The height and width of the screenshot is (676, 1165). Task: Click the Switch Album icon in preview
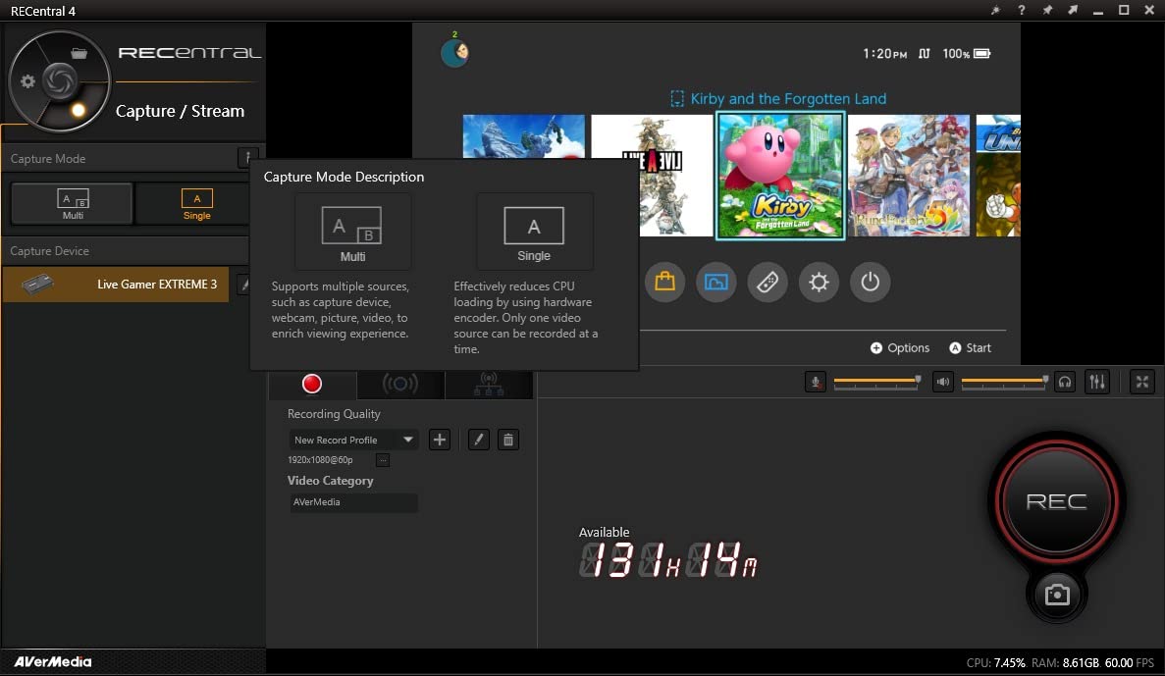(x=716, y=283)
